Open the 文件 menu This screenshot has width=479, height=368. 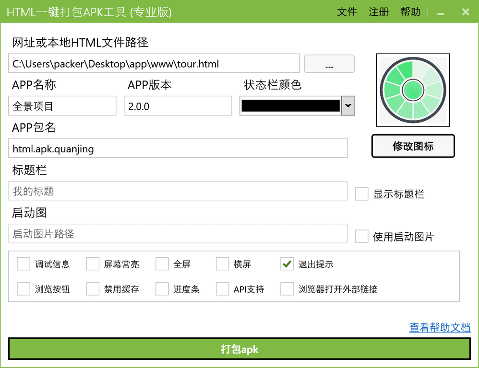tap(347, 11)
